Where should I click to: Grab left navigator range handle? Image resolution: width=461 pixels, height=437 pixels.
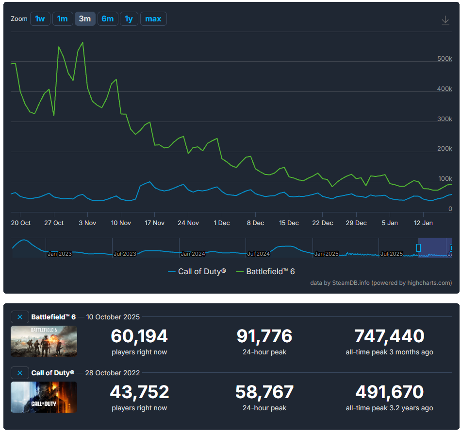(418, 247)
